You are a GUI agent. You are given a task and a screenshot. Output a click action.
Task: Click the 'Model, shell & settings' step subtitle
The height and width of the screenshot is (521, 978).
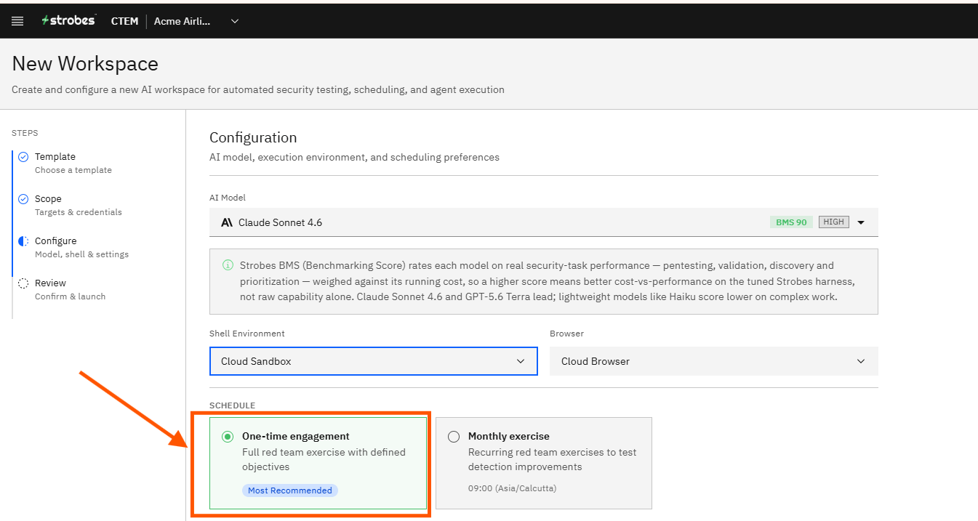coord(81,254)
